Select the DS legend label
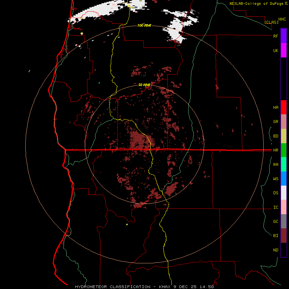Screen dimensions: 289x289 click(276, 193)
